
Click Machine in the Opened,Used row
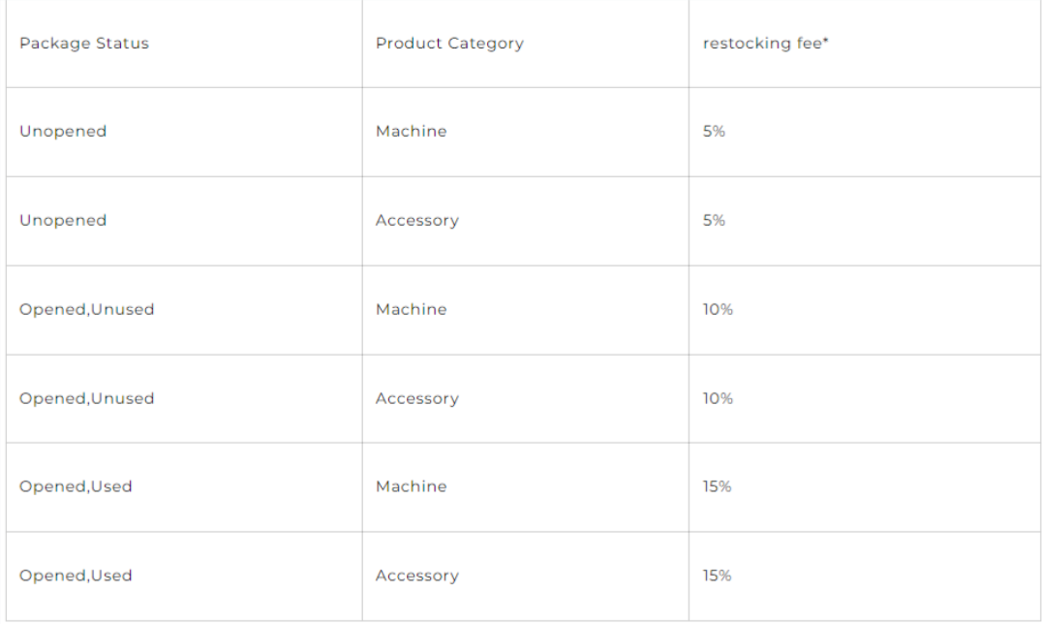pyautogui.click(x=412, y=486)
